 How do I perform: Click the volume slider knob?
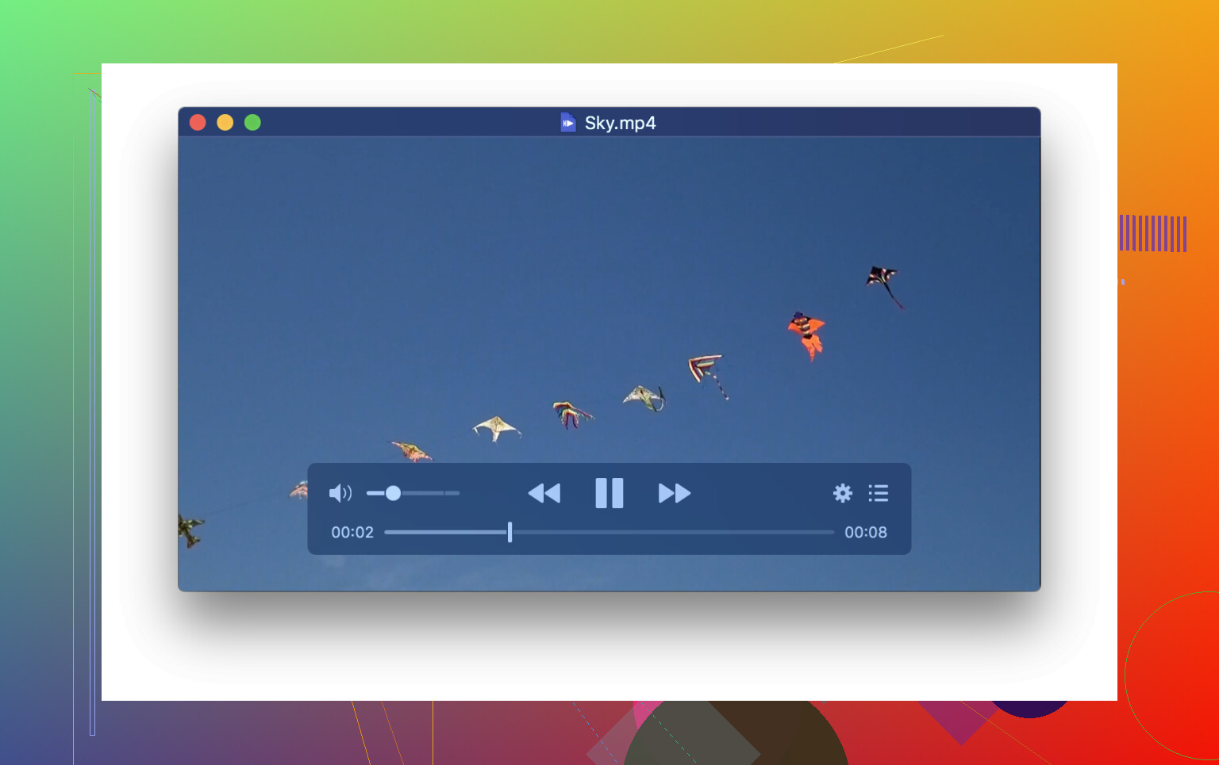(x=393, y=493)
